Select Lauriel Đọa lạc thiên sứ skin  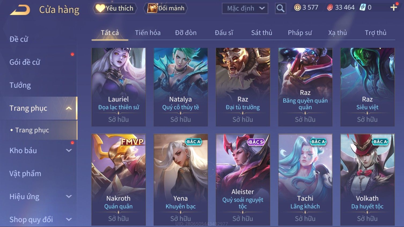click(119, 87)
